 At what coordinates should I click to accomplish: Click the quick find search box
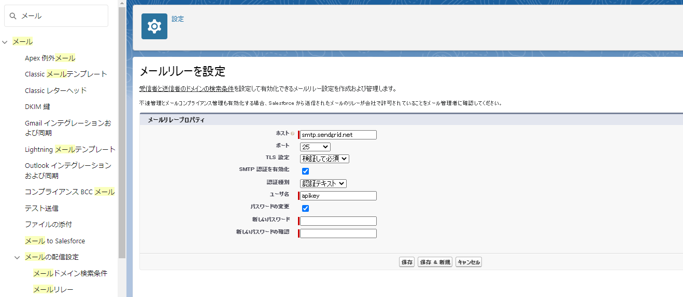[x=56, y=16]
